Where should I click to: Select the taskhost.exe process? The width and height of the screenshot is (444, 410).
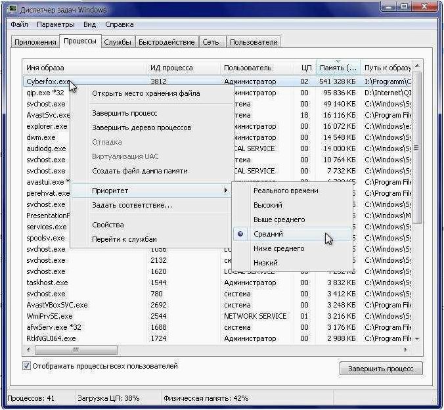point(47,283)
